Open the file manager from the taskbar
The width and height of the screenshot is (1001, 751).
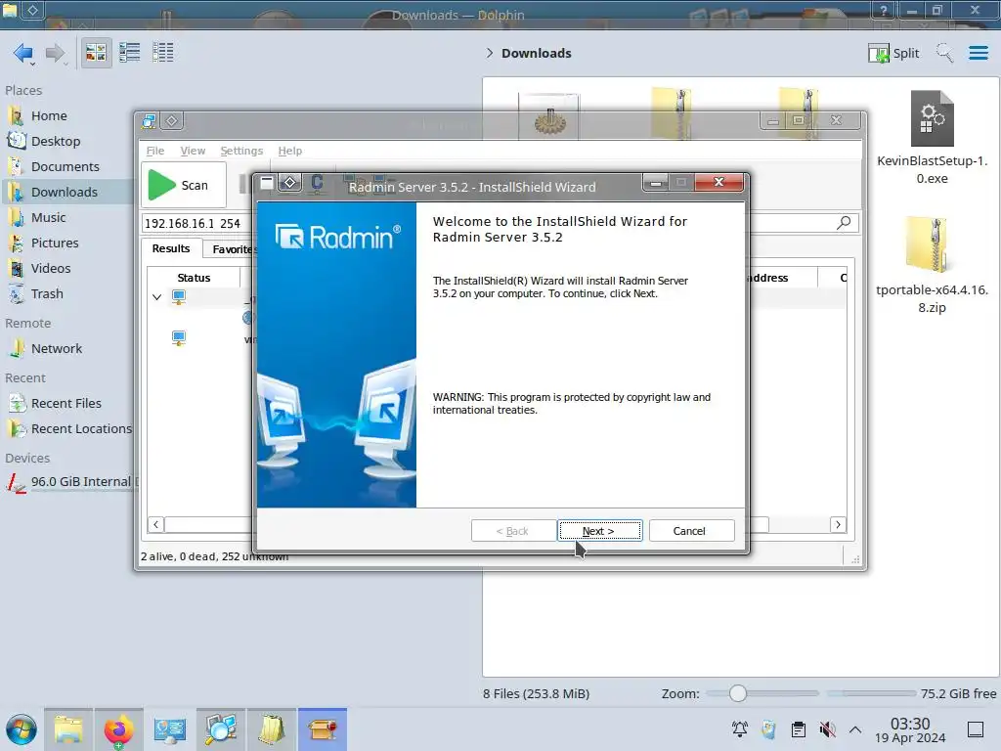coord(68,729)
